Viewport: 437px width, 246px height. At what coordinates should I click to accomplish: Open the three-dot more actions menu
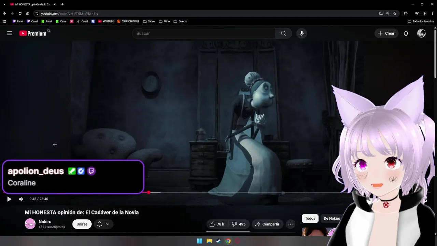290,224
